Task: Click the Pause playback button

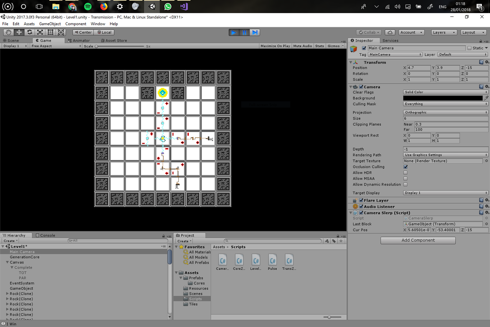Action: click(244, 32)
